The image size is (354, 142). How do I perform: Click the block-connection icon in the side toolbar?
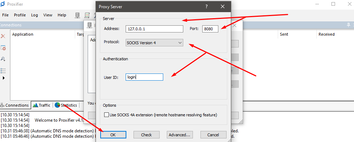tap(3, 48)
